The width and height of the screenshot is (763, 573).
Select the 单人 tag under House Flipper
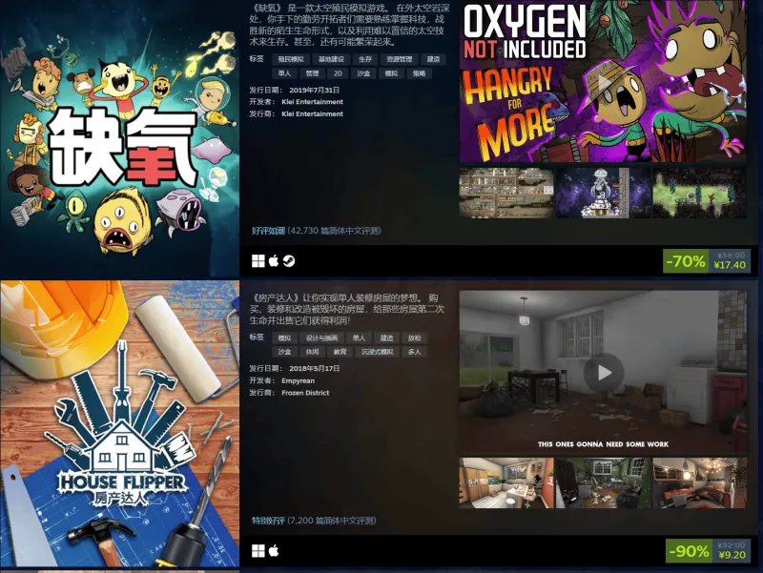point(360,338)
